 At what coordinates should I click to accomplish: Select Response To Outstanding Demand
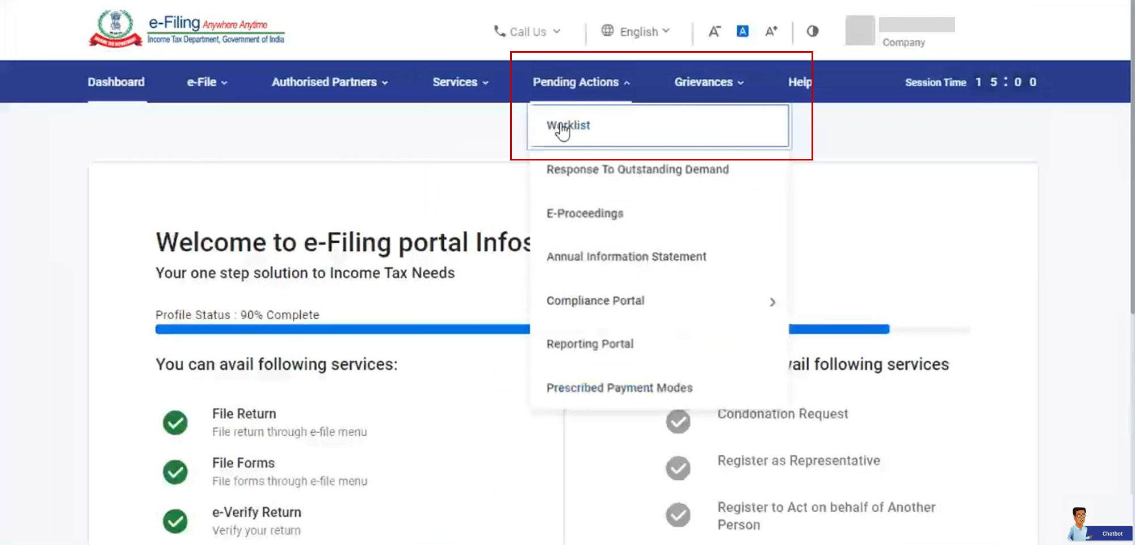[637, 169]
